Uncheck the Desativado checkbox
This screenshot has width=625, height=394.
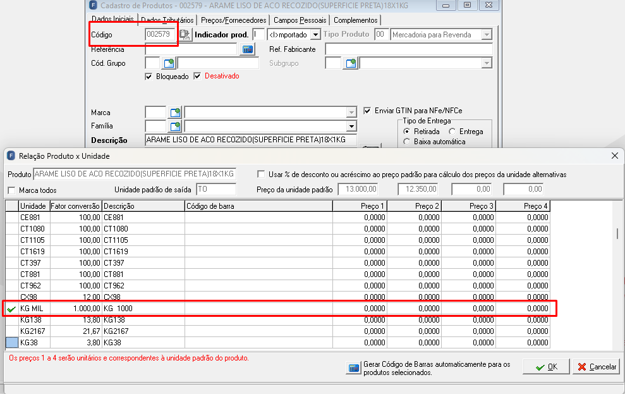point(197,76)
